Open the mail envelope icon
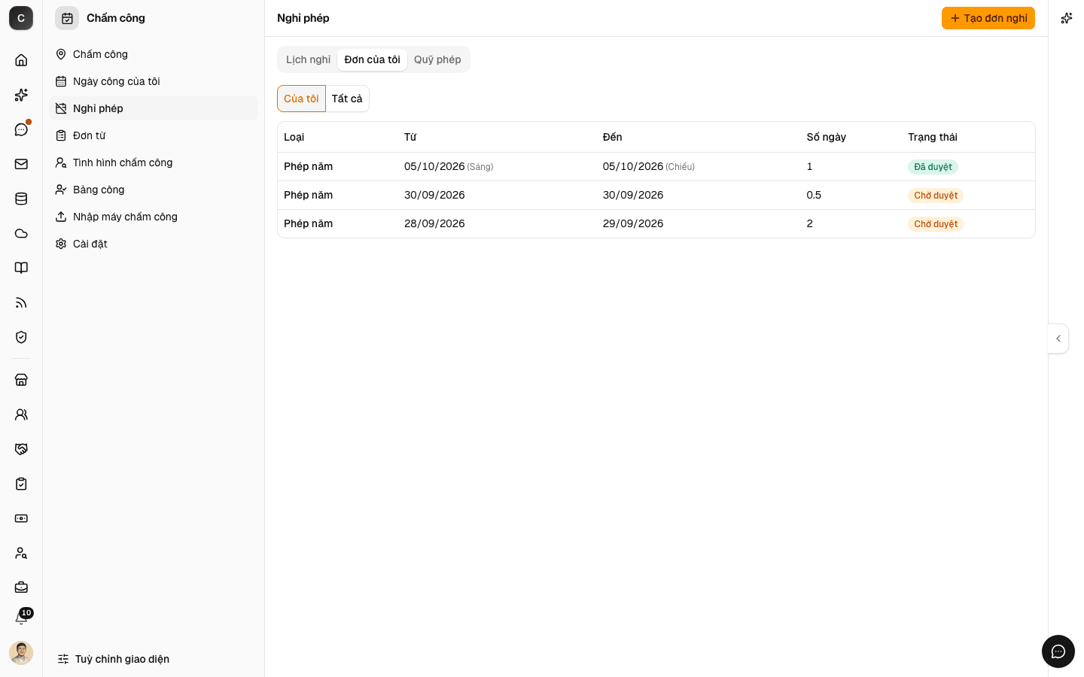The width and height of the screenshot is (1084, 677). click(21, 164)
